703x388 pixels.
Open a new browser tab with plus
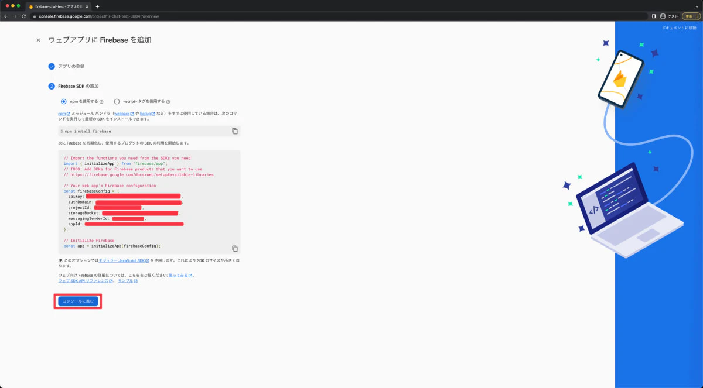97,6
